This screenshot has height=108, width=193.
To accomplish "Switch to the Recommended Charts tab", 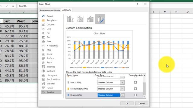I will [50, 10].
